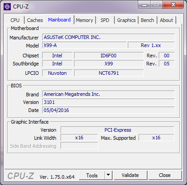Viewport: 187px width, 185px height.
Task: Click the Manufacturer field ASUSTeK COMPUTER INC.
Action: (x=109, y=37)
